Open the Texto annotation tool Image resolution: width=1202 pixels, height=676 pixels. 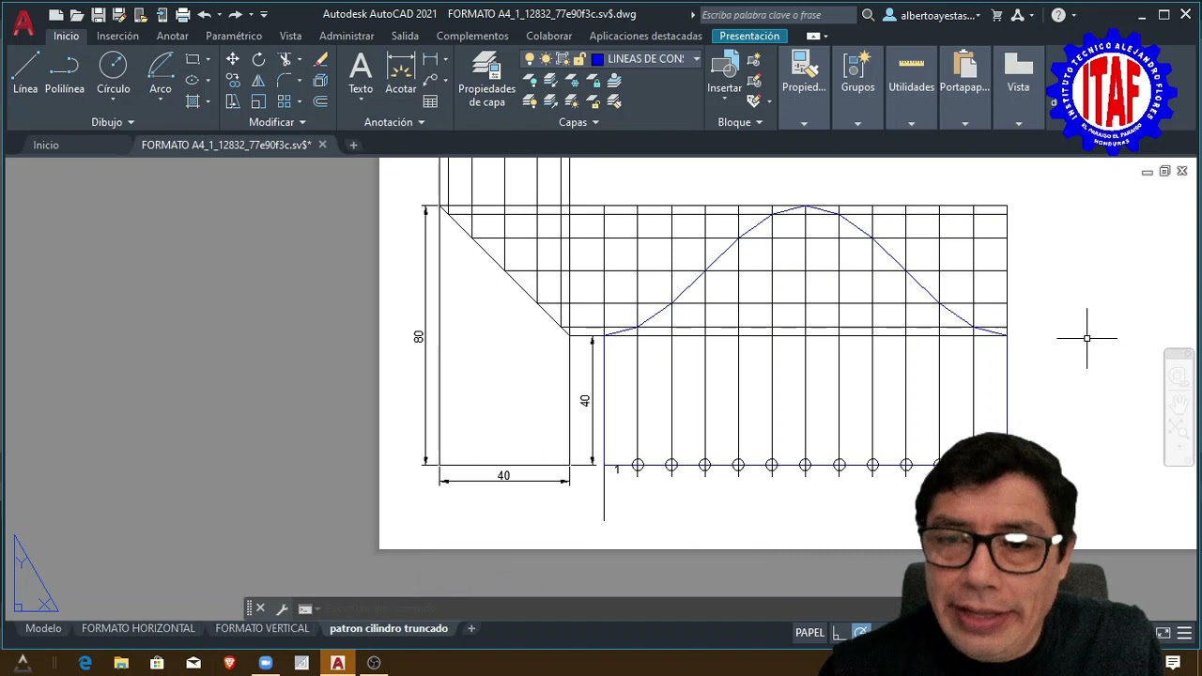click(x=361, y=73)
